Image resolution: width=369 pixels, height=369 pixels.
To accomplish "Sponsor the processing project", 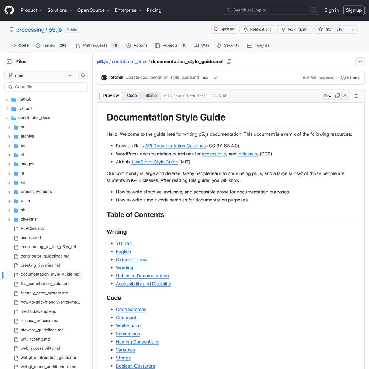I will point(224,29).
